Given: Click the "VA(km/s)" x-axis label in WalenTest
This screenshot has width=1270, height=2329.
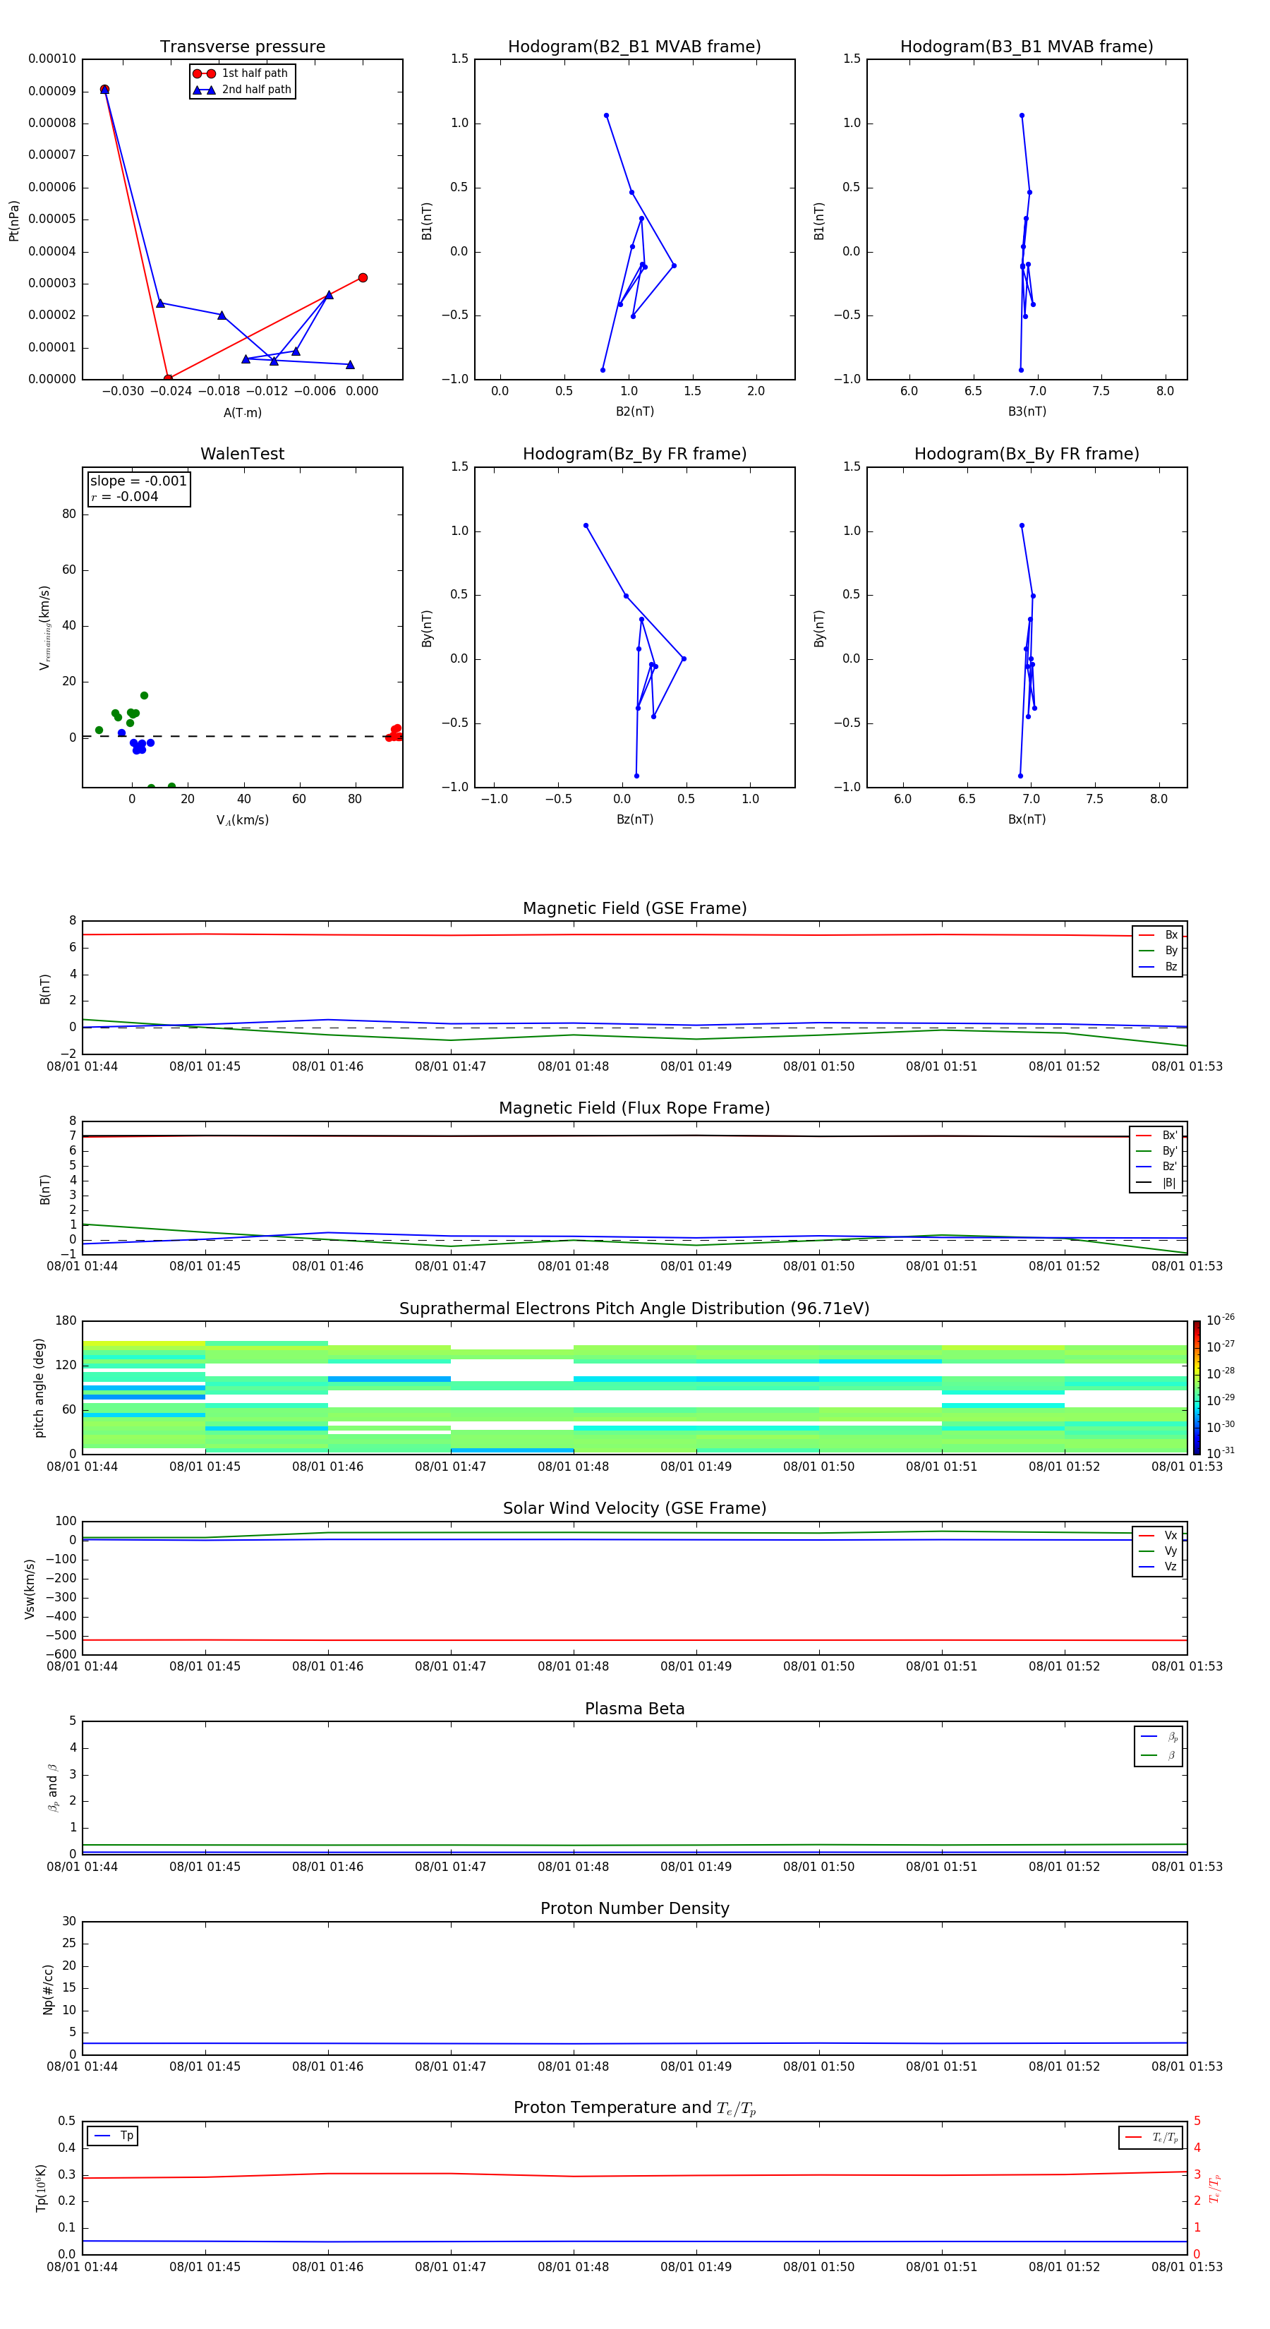Looking at the screenshot, I should [242, 820].
